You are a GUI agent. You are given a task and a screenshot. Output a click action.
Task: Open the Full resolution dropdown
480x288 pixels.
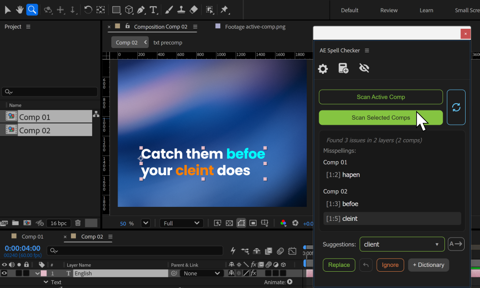point(181,223)
